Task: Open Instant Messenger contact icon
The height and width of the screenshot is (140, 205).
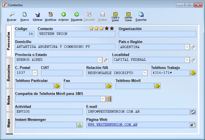Action: coord(80,125)
